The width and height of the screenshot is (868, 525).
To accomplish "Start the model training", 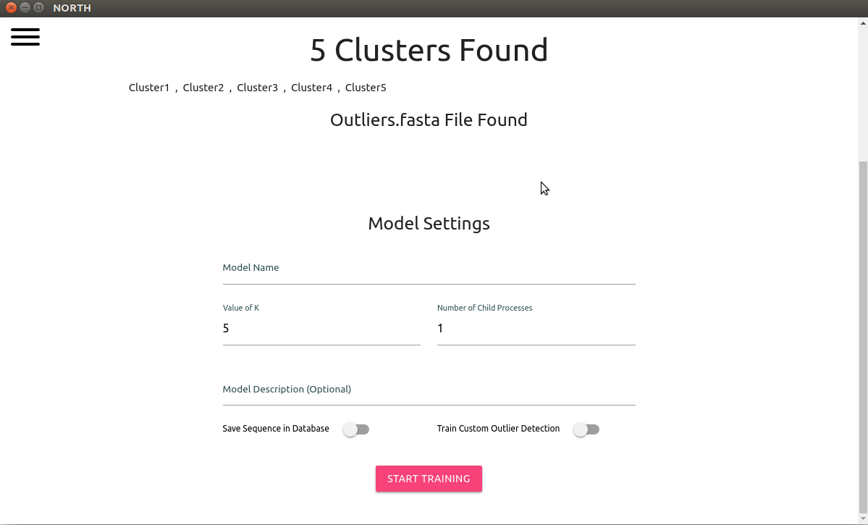I will (429, 479).
